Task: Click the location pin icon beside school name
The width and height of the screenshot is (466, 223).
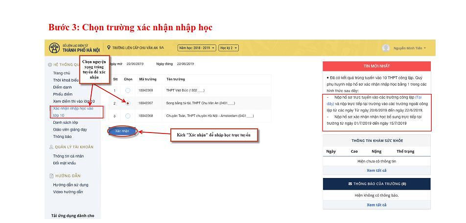Action: 109,47
